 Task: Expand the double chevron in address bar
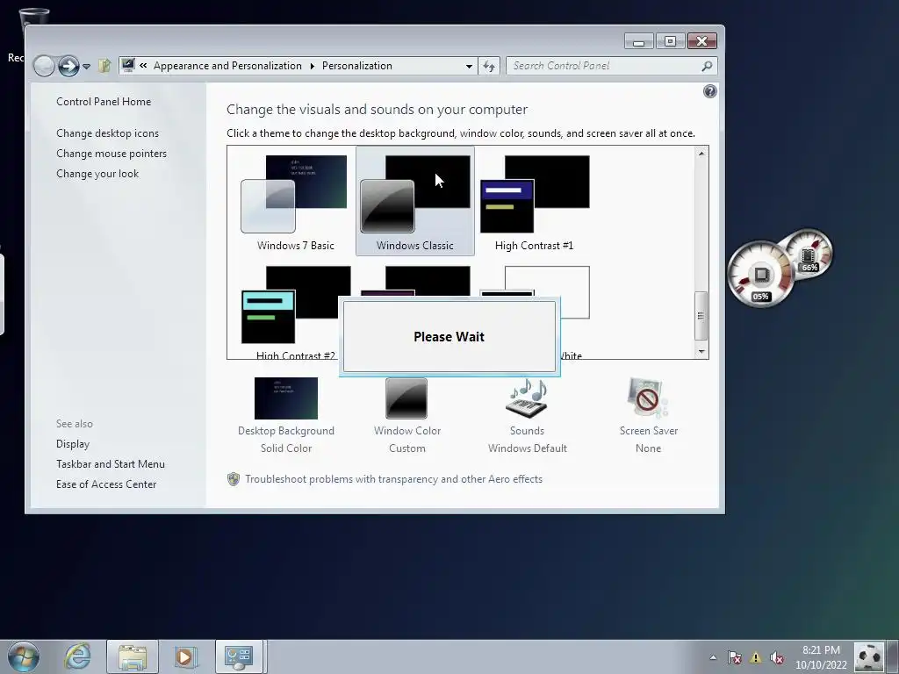point(143,66)
